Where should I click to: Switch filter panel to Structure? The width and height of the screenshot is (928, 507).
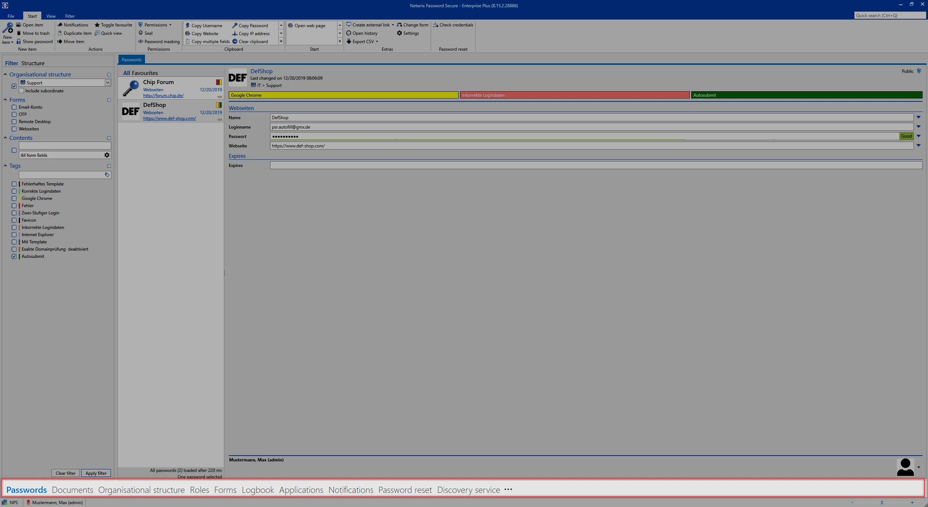pyautogui.click(x=33, y=63)
